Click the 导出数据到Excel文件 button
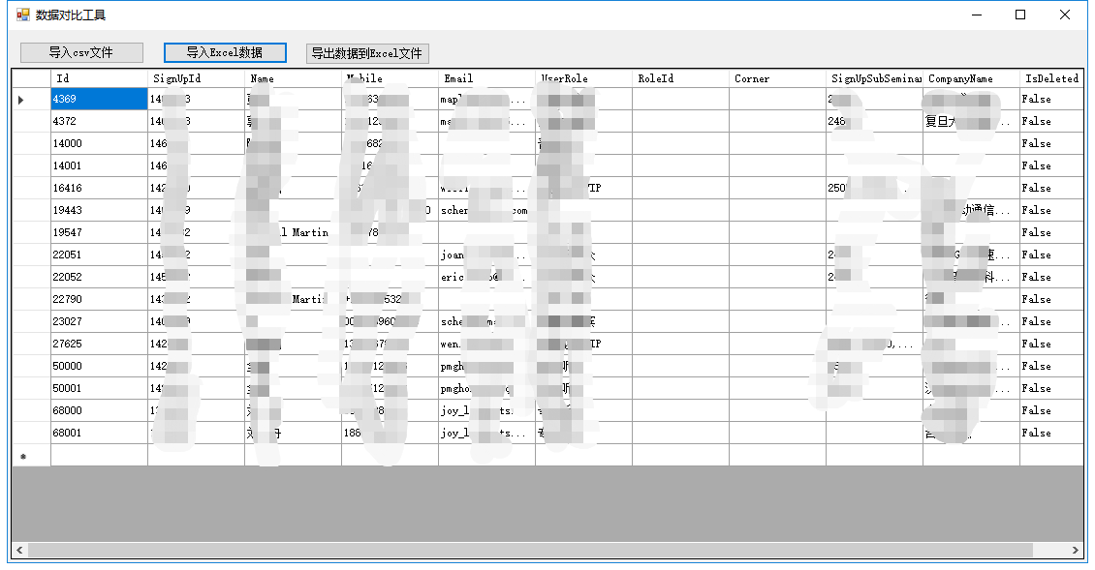Image resolution: width=1095 pixels, height=570 pixels. tap(367, 54)
